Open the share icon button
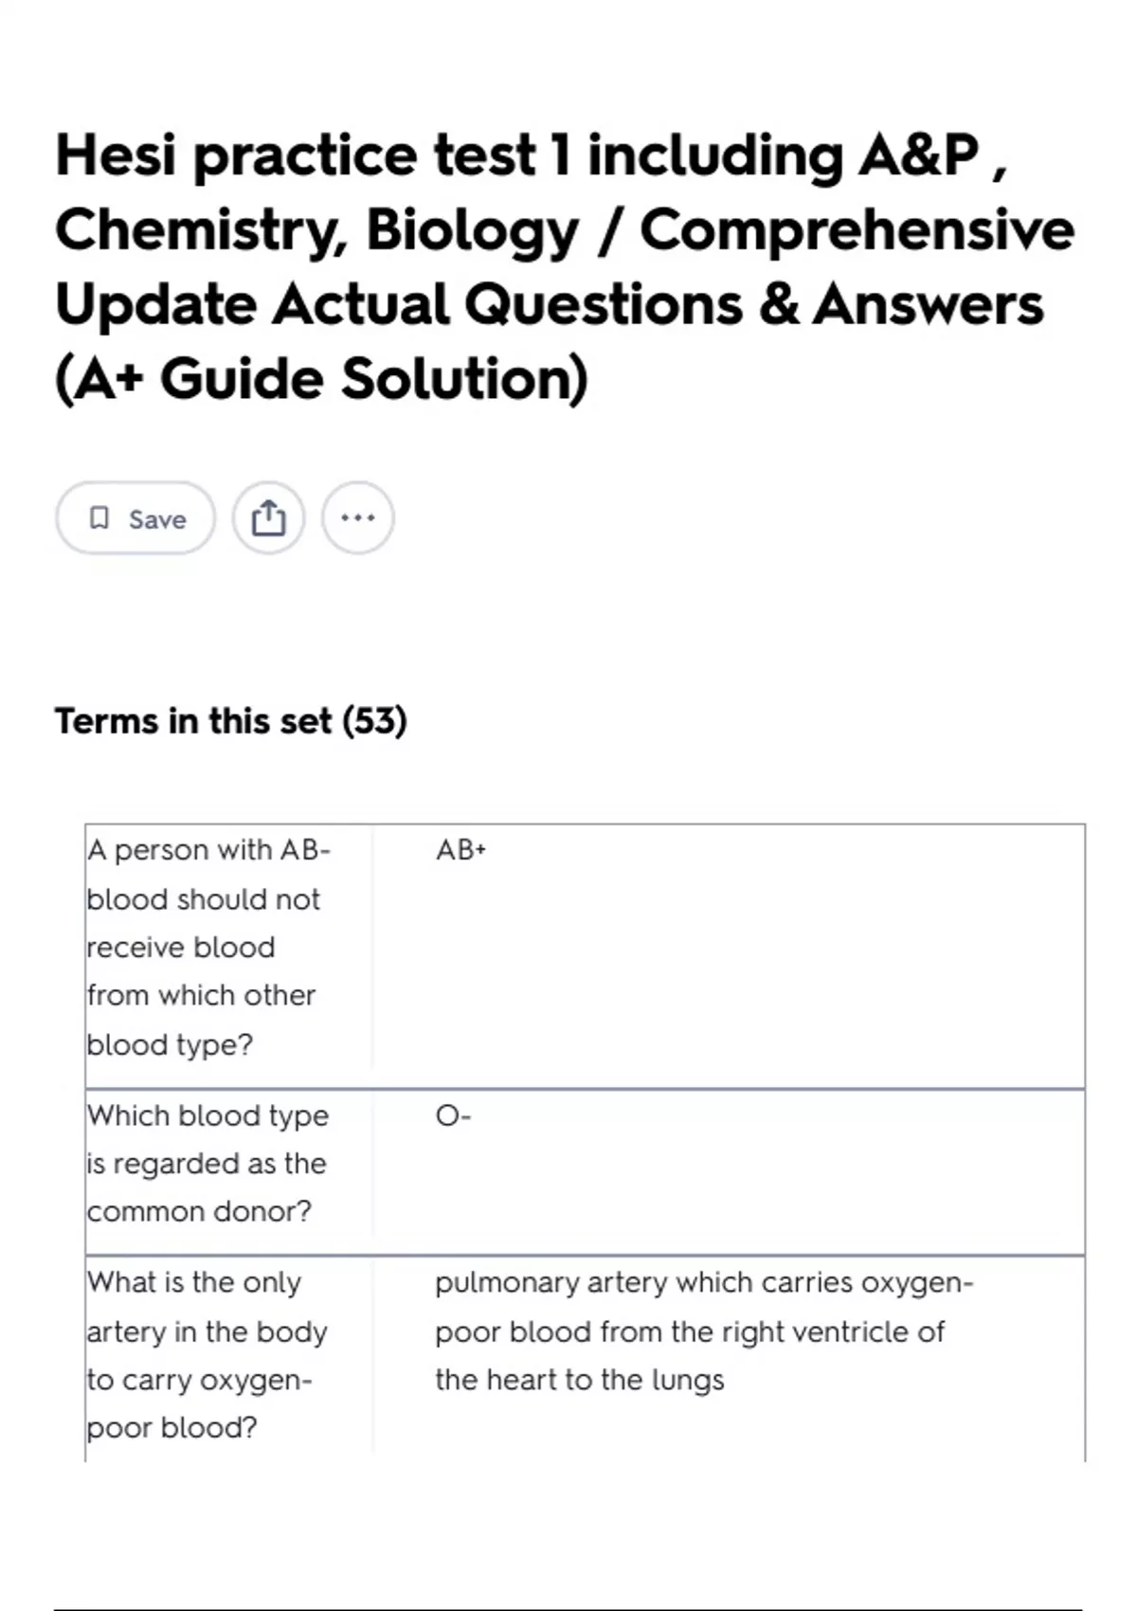Screen dimensions: 1137x1611 tap(268, 518)
